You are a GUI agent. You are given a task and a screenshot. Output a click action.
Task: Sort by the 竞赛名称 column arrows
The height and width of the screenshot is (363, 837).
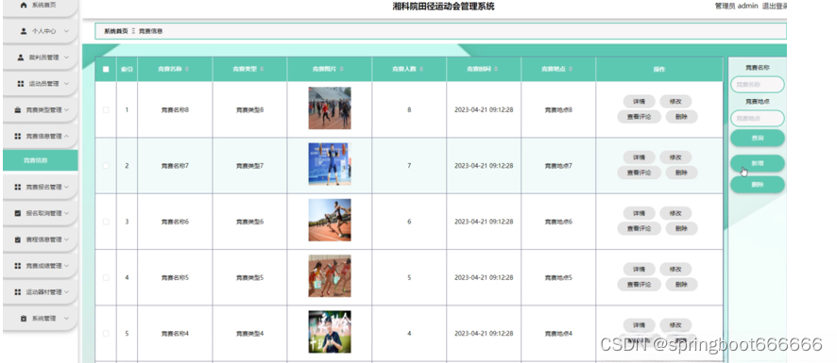coord(187,69)
